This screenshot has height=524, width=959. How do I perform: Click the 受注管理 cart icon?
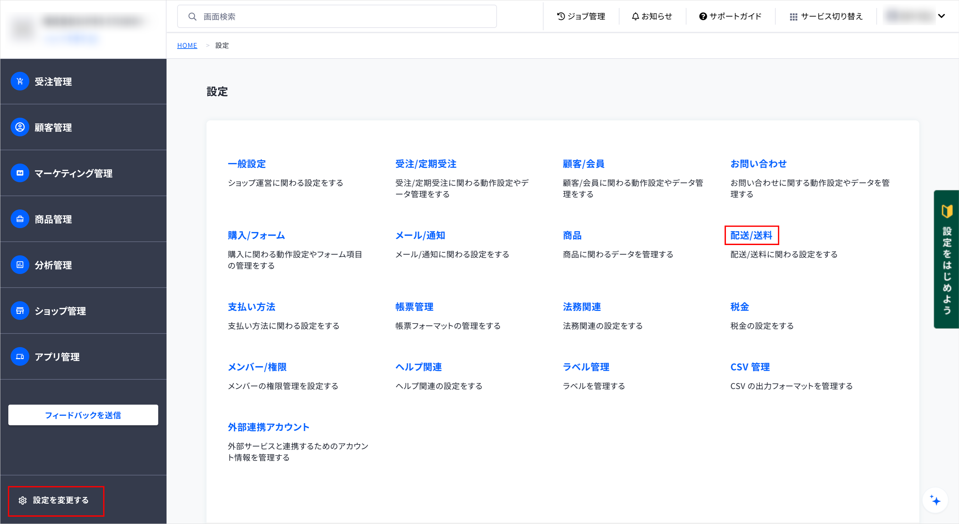pyautogui.click(x=20, y=81)
